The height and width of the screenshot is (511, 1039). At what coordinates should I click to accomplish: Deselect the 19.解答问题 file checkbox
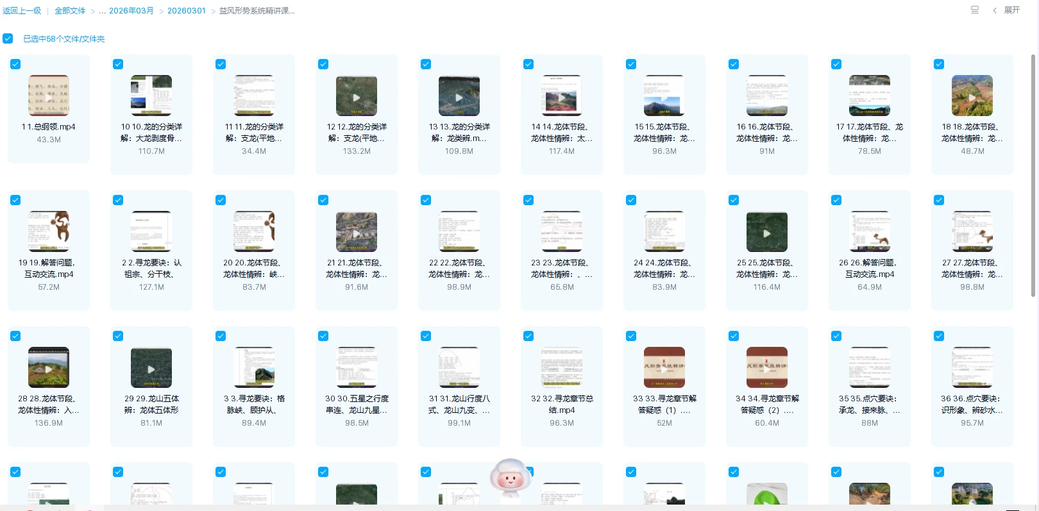15,200
